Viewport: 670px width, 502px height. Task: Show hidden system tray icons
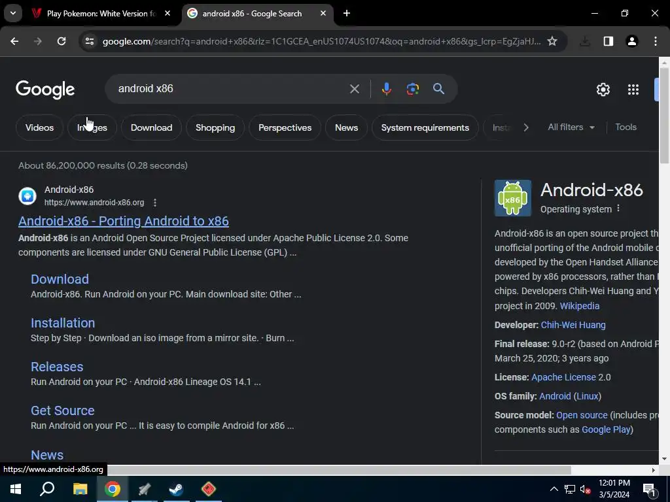tap(554, 489)
